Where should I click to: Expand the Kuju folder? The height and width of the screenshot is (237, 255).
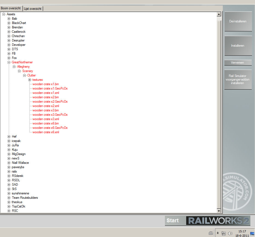coord(9,150)
